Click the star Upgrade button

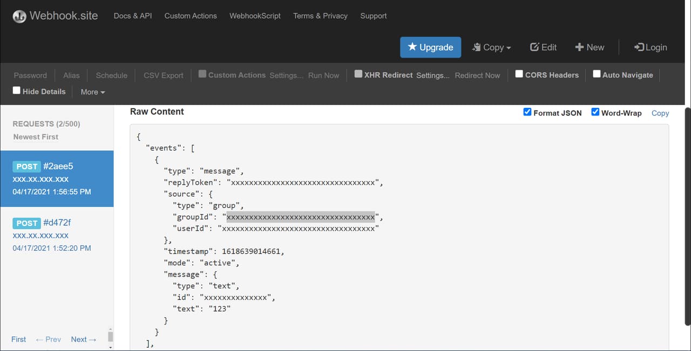coord(430,47)
